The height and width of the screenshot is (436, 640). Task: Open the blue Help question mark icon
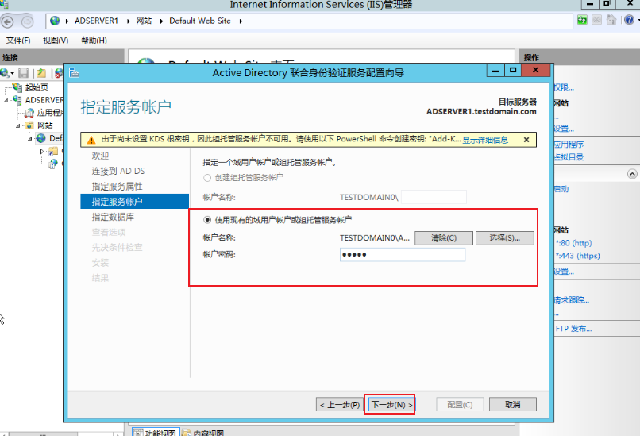(x=629, y=20)
